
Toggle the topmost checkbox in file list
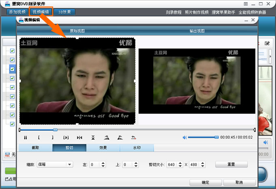[x=12, y=51]
